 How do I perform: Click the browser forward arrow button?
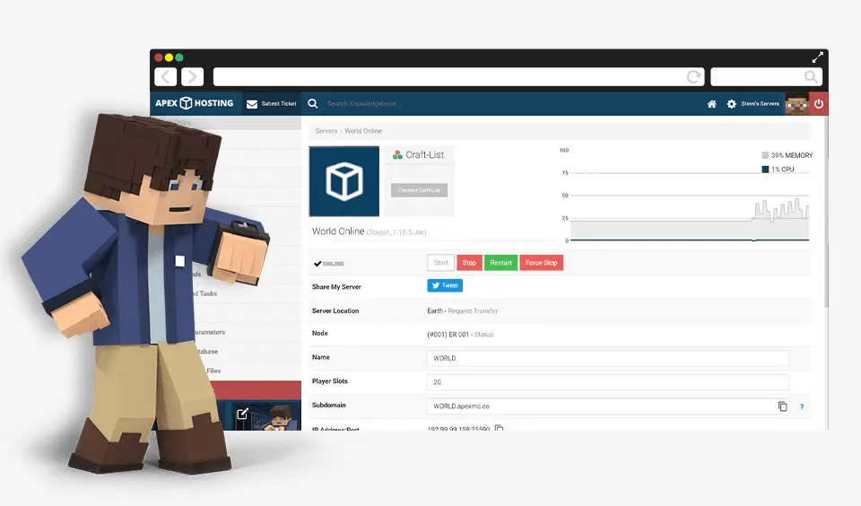click(192, 77)
